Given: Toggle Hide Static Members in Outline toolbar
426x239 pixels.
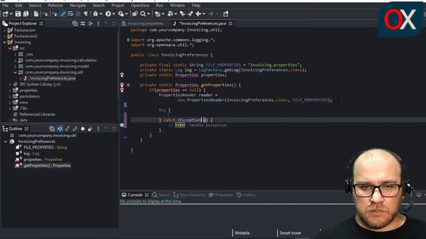Looking at the screenshot, I should (x=75, y=129).
